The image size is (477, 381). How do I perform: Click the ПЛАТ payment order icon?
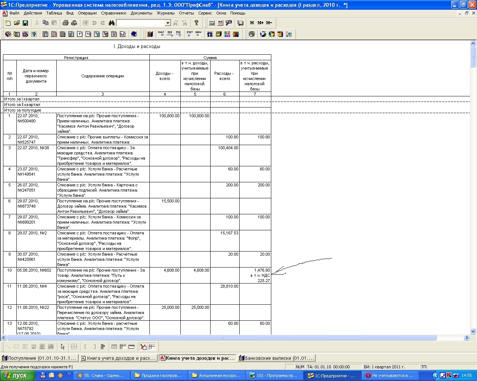tap(161, 34)
